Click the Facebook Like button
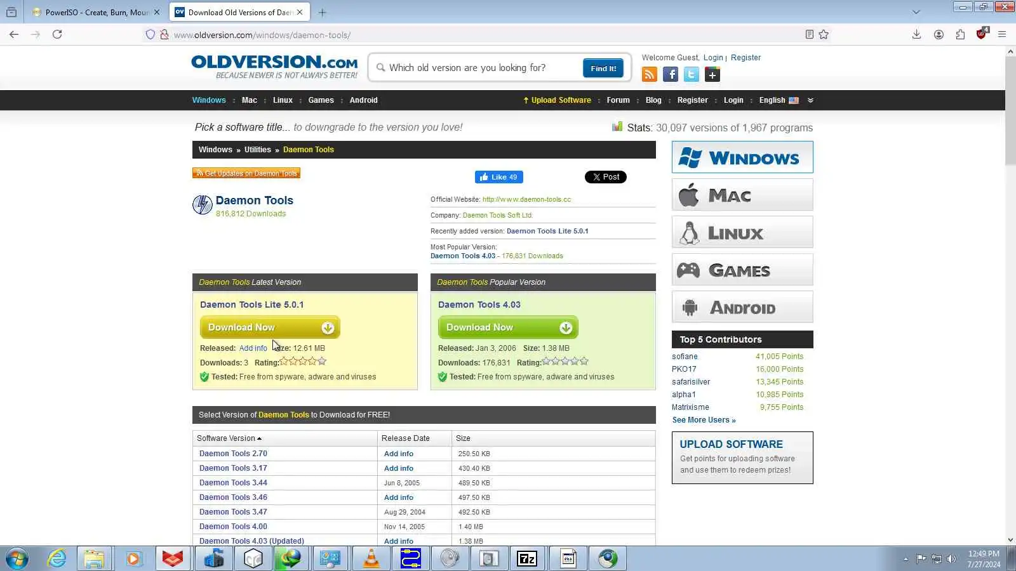Viewport: 1016px width, 571px height. pos(499,177)
